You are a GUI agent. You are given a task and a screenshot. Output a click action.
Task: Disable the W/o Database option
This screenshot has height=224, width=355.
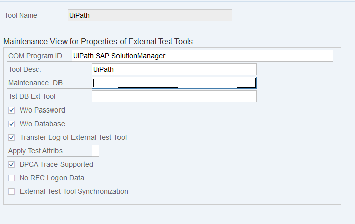tap(11, 124)
